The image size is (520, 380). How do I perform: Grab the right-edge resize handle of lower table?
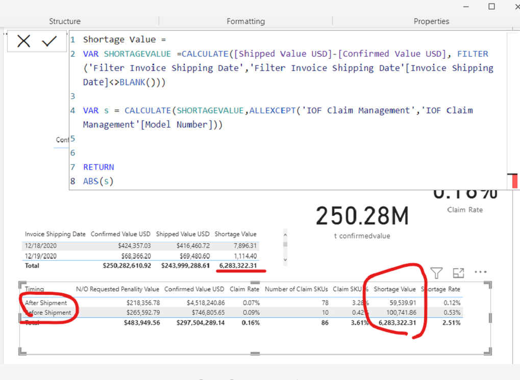pyautogui.click(x=490, y=318)
